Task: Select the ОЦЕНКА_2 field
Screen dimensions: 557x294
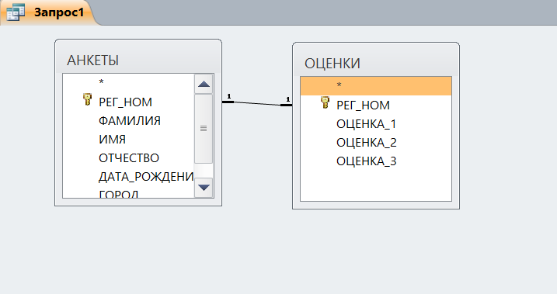Action: 376,142
